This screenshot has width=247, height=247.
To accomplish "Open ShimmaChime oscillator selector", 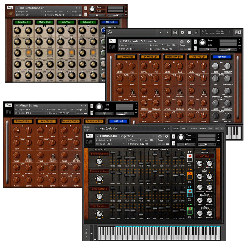I will click(99, 154).
